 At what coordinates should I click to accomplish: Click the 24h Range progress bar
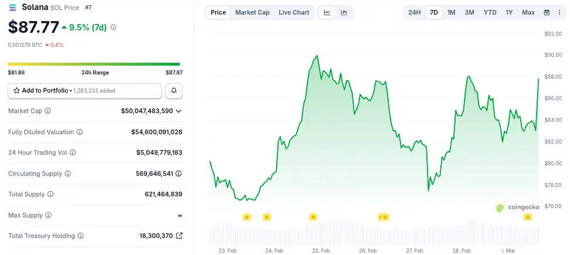click(x=94, y=64)
